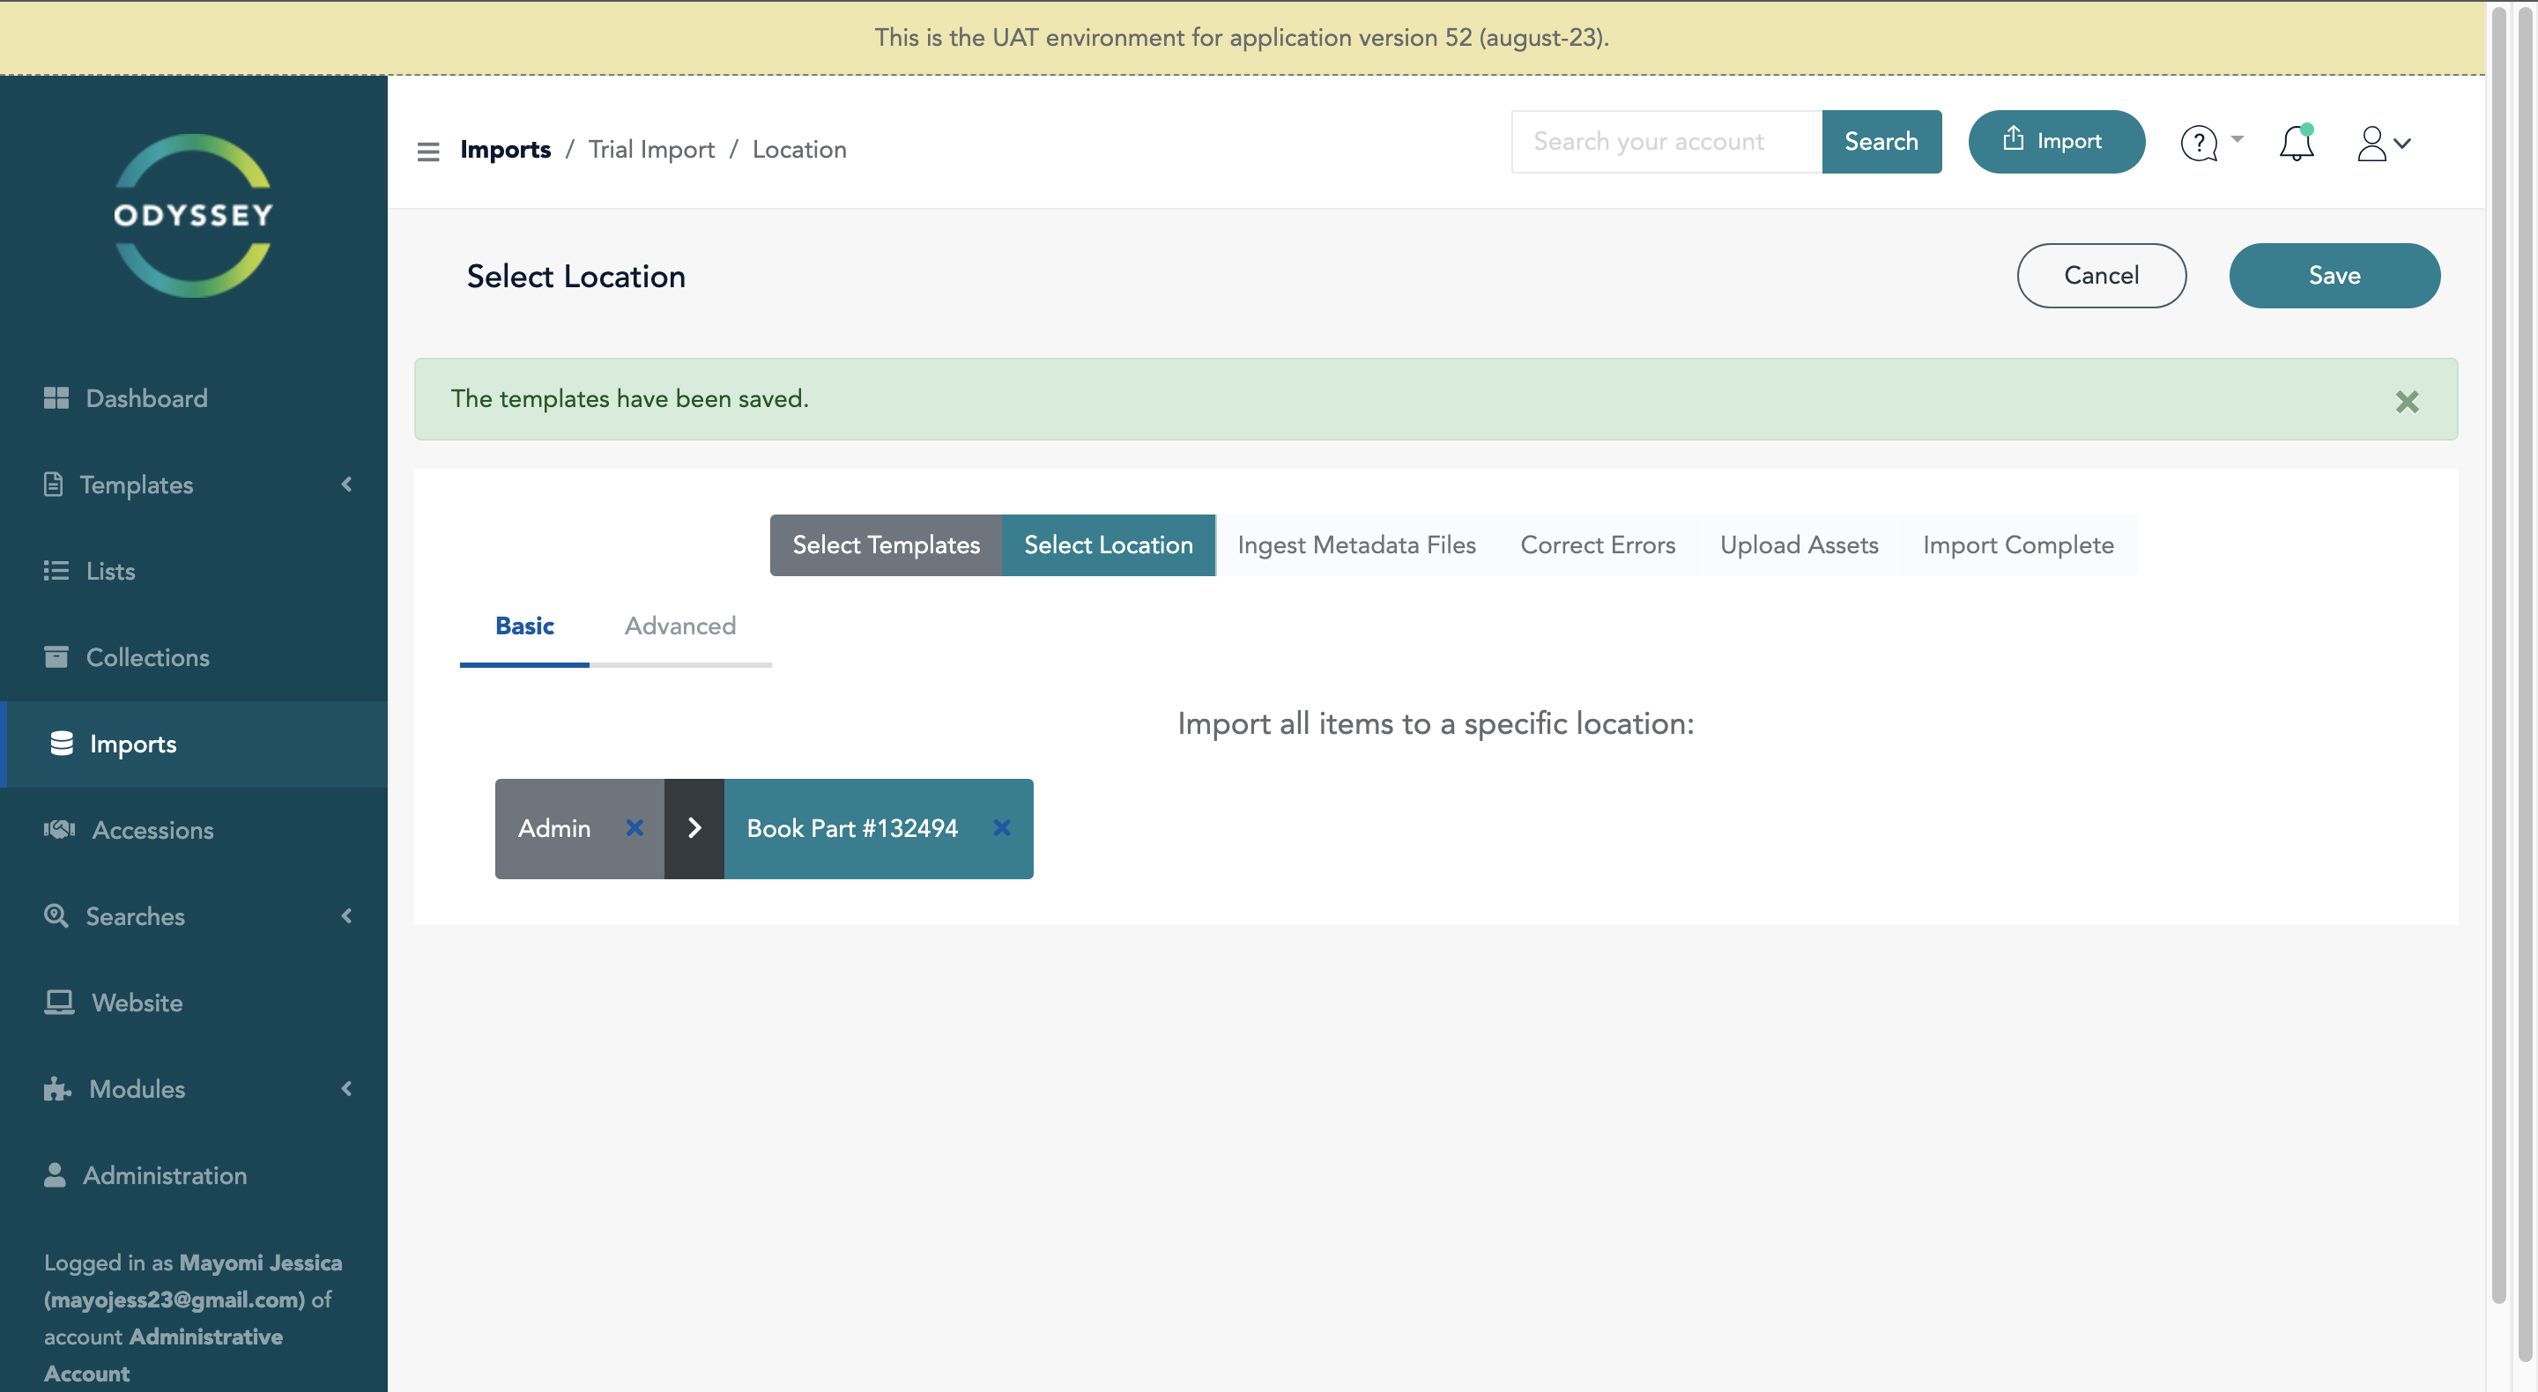Click the Search your account field
Image resolution: width=2538 pixels, height=1392 pixels.
point(1666,142)
